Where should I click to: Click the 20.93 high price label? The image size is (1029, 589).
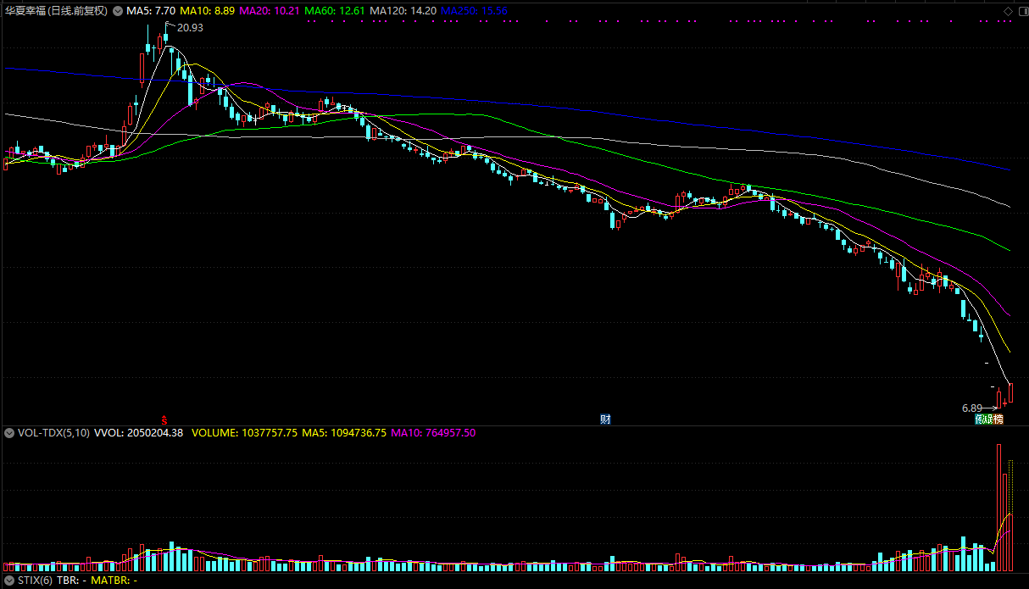tap(190, 28)
